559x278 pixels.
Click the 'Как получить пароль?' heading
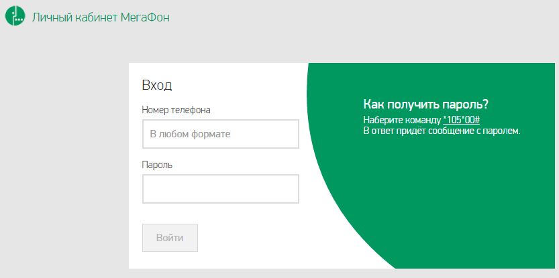click(x=425, y=105)
